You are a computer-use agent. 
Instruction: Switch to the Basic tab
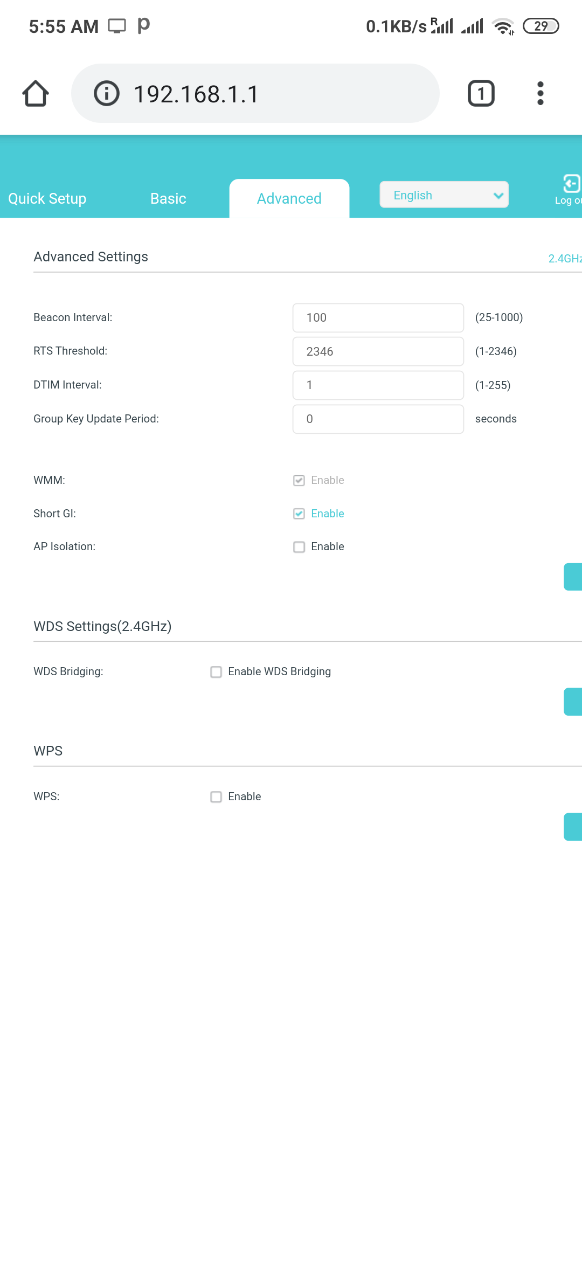tap(168, 199)
